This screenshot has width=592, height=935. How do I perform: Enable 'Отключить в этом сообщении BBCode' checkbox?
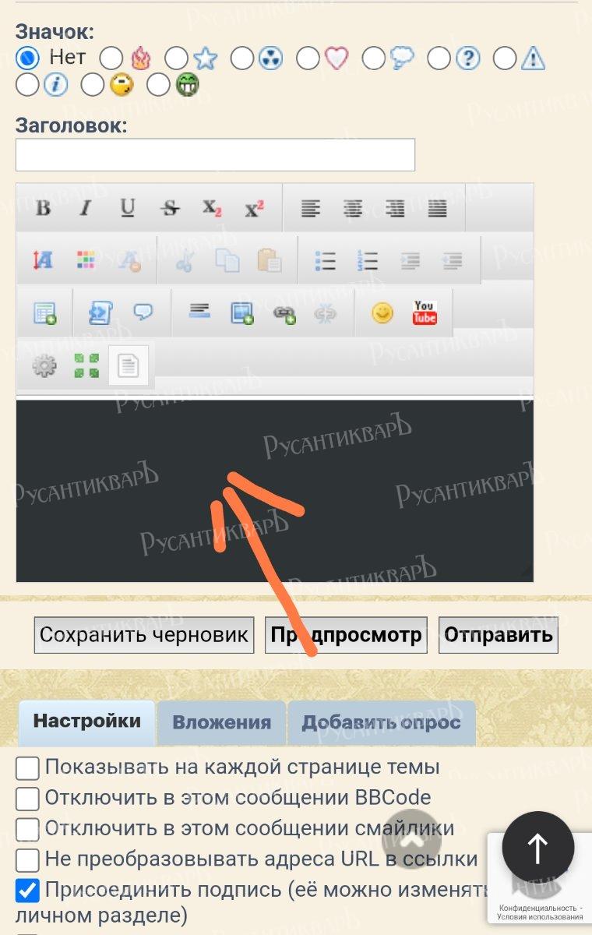(28, 799)
